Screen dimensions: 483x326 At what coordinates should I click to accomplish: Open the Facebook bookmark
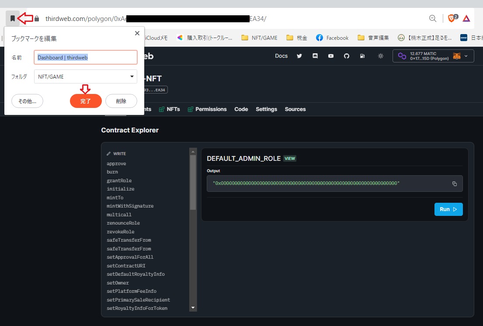point(332,38)
